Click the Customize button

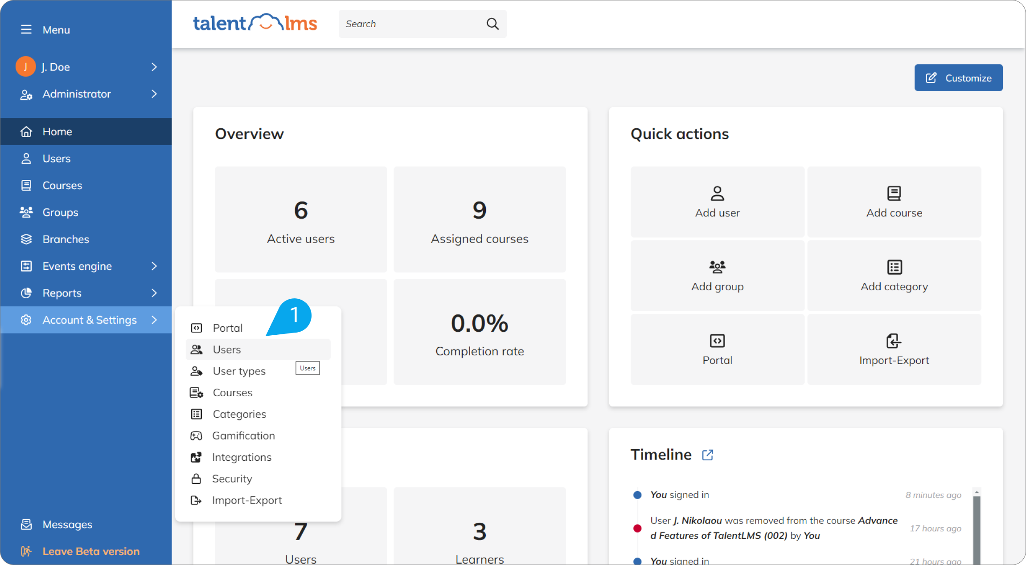(x=958, y=78)
